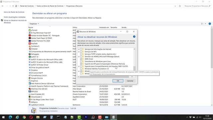Open Opera browser from the taskbar
The height and width of the screenshot is (120, 213).
31,117
